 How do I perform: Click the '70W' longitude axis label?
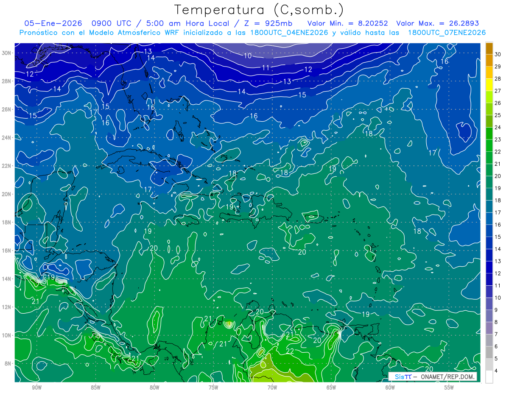[272, 387]
